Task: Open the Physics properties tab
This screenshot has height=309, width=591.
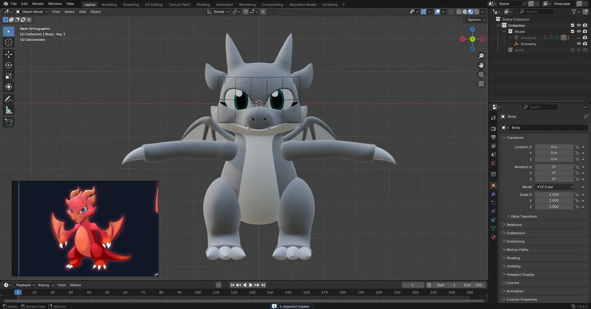Action: [x=493, y=211]
